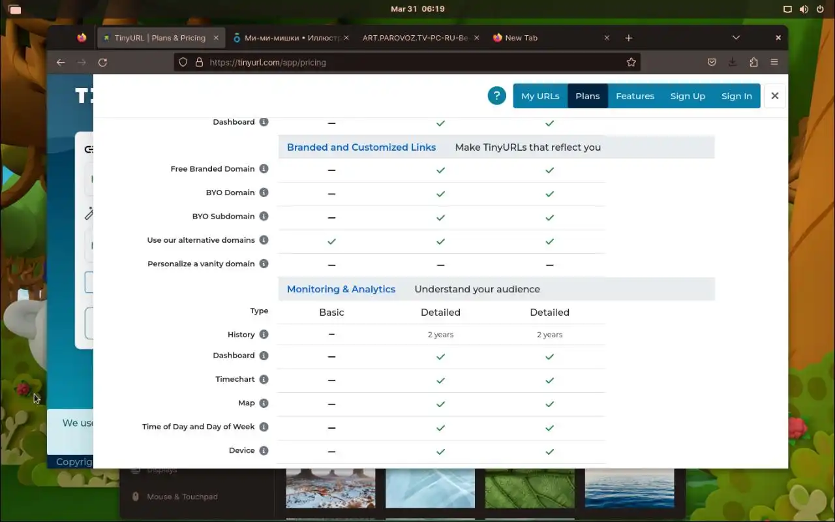The image size is (835, 522).
Task: Click the Monitoring & Analytics heading
Action: pyautogui.click(x=341, y=289)
